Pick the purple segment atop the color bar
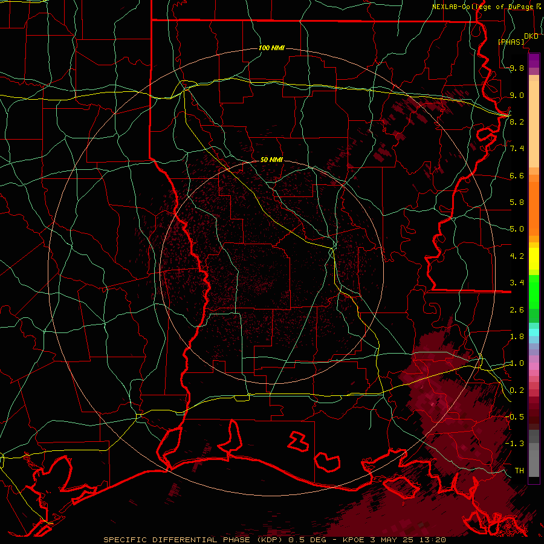Image resolution: width=544 pixels, height=544 pixels. click(x=534, y=60)
